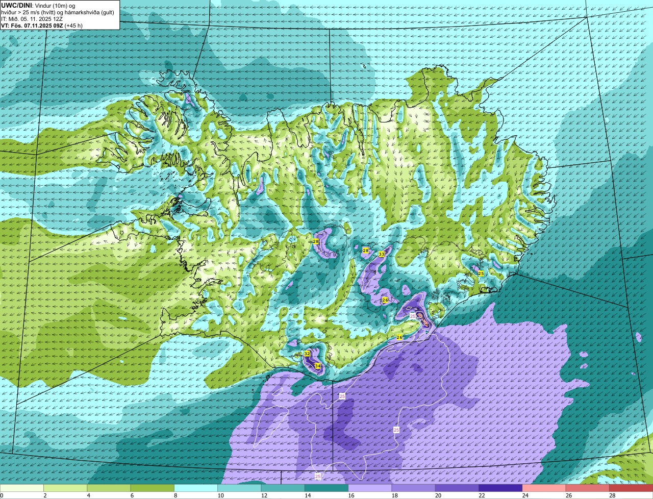The width and height of the screenshot is (653, 499).
Task: Click the legend tick label 14
Action: [307, 495]
